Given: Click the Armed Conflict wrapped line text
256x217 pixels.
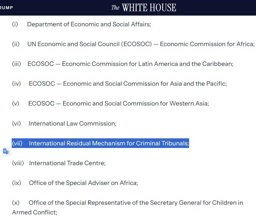Looking at the screenshot, I should coord(34,212).
